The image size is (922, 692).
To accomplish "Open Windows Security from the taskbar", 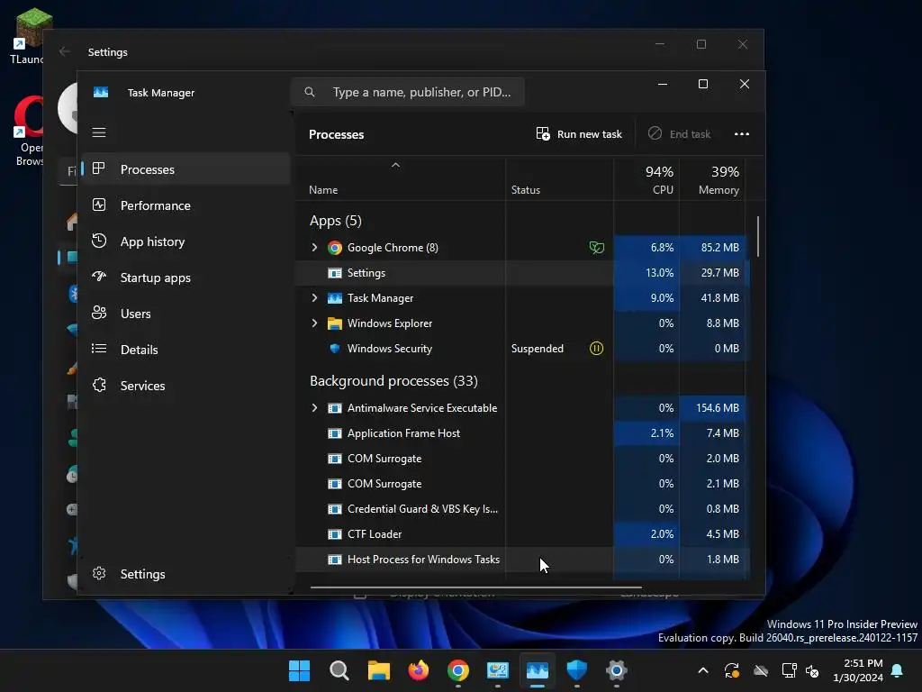I will 577,670.
